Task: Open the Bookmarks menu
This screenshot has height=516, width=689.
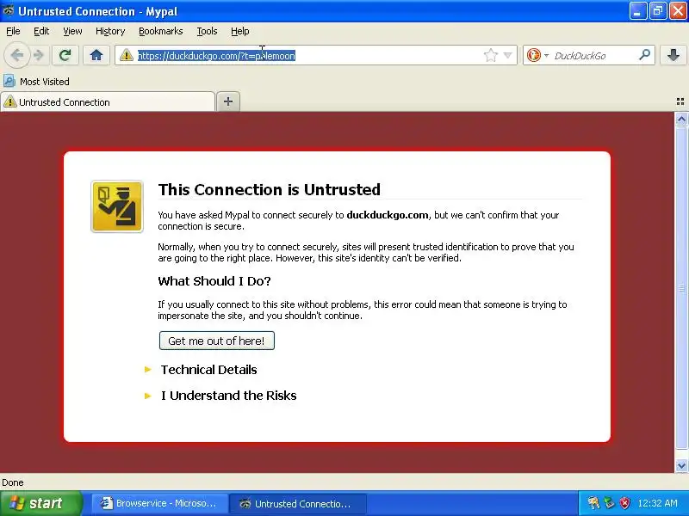Action: (160, 31)
